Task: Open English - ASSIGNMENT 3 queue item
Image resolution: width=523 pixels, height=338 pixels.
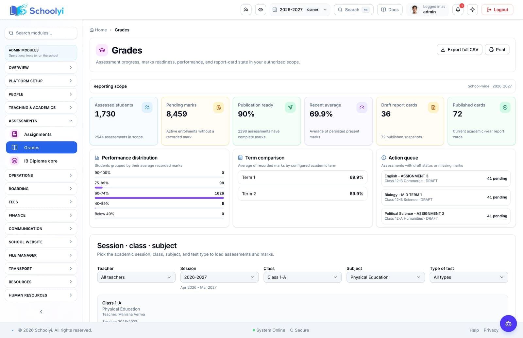Action: 446,178
